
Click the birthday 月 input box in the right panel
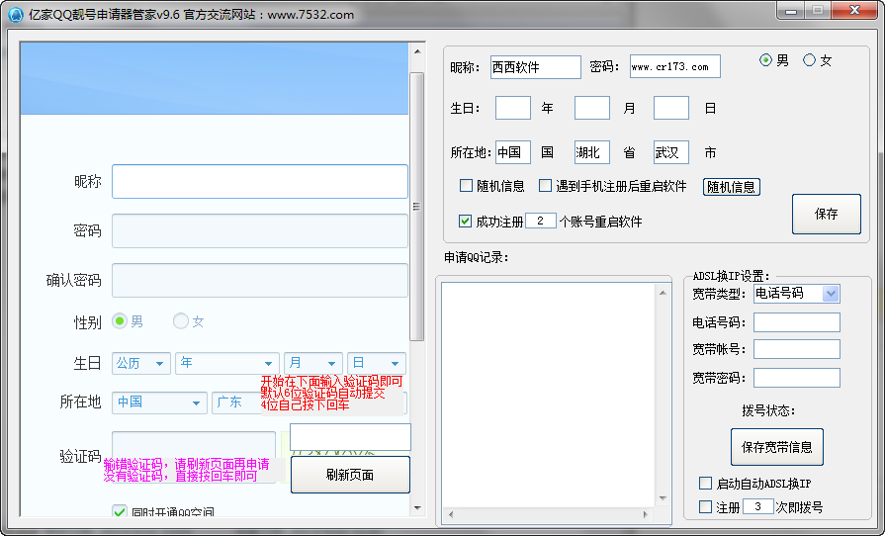click(x=592, y=108)
